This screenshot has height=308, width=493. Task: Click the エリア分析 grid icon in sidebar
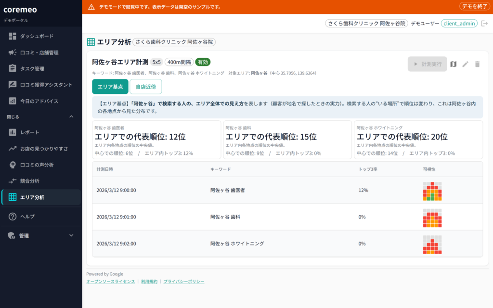point(13,197)
